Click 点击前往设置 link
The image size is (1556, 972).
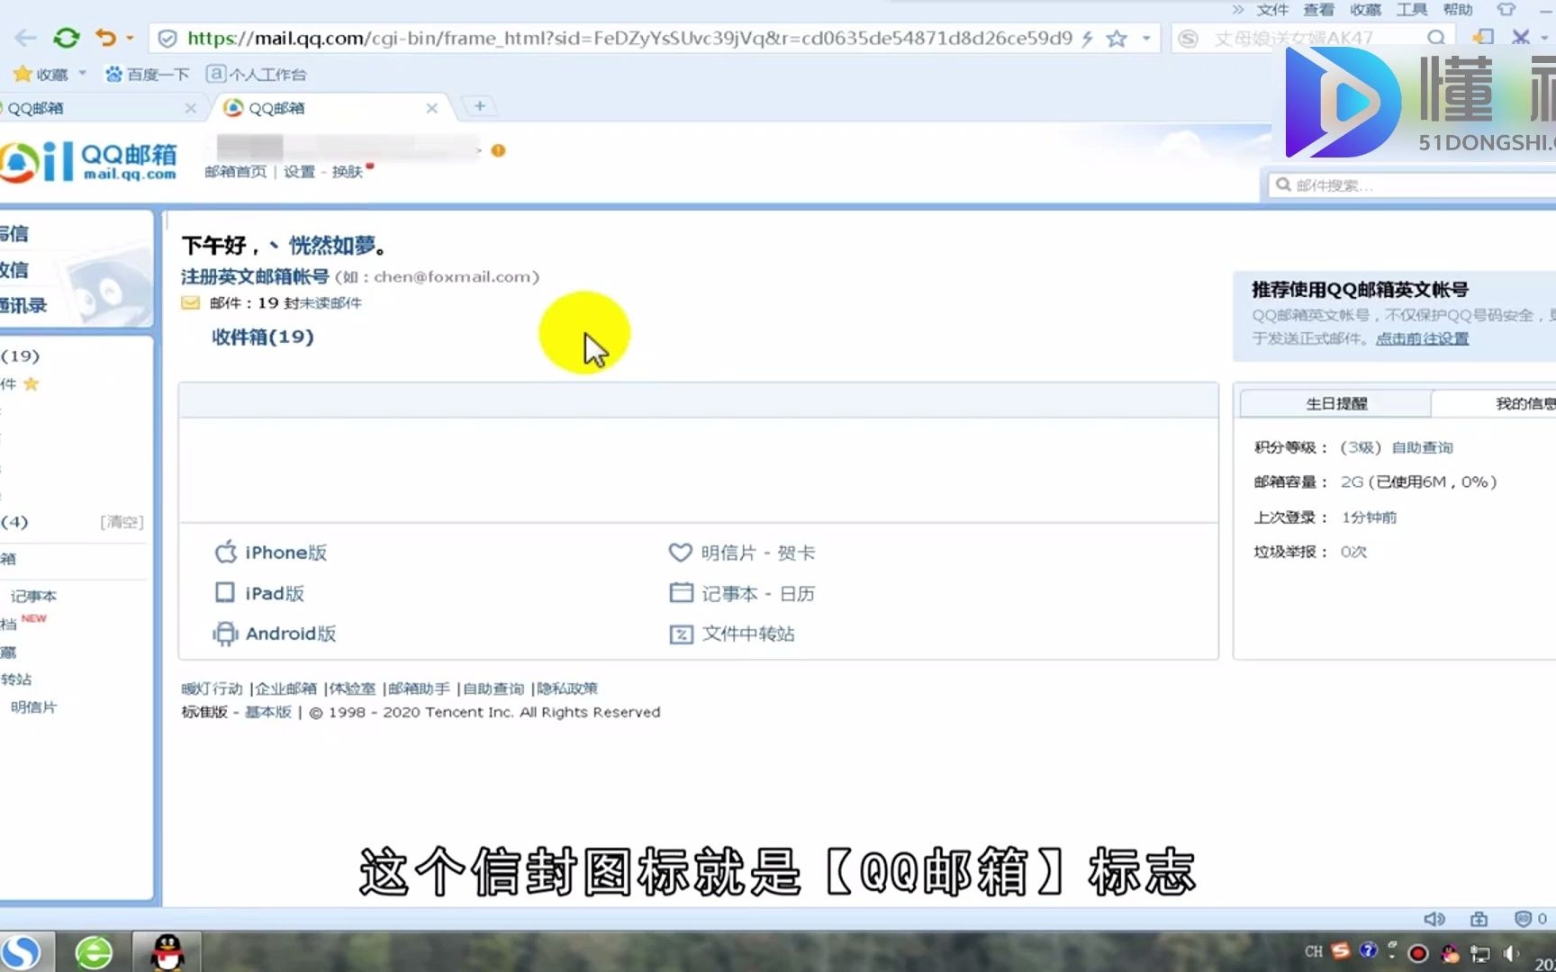click(1422, 338)
